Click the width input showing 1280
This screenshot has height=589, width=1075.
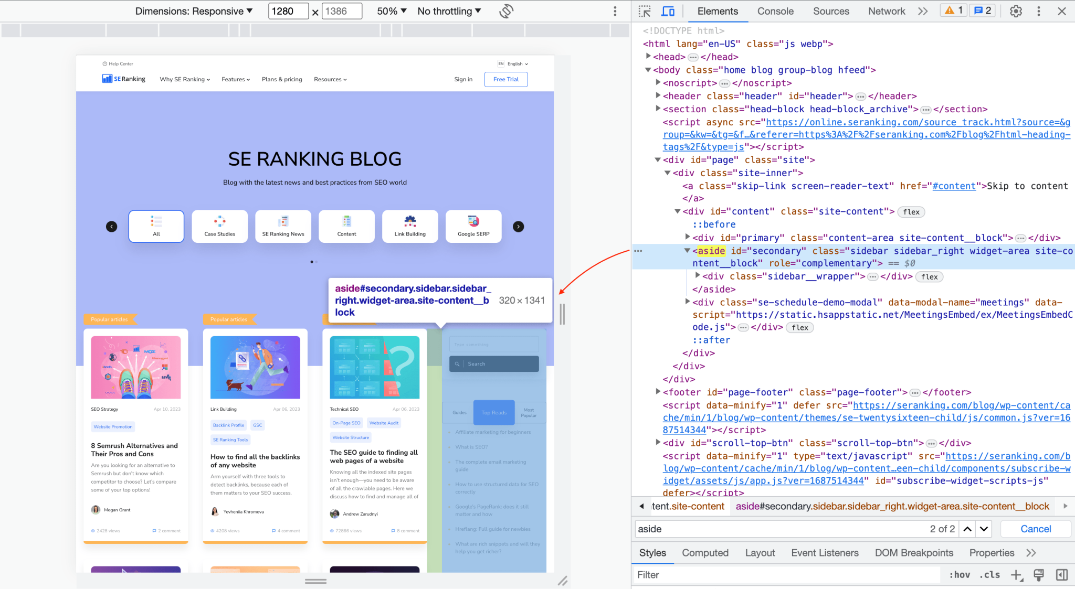coord(288,10)
